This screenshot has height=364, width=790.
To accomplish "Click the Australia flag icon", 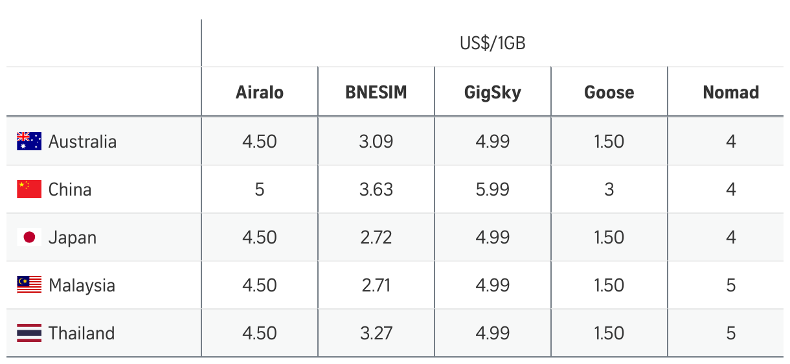I will [29, 141].
